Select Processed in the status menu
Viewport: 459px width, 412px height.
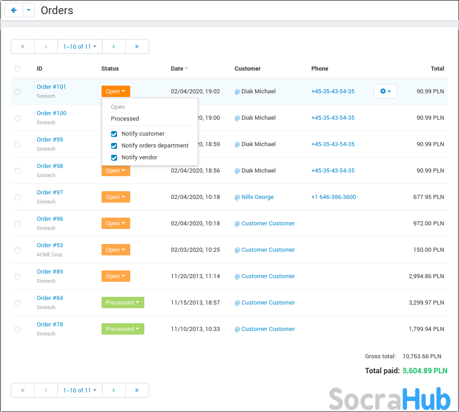(x=125, y=119)
